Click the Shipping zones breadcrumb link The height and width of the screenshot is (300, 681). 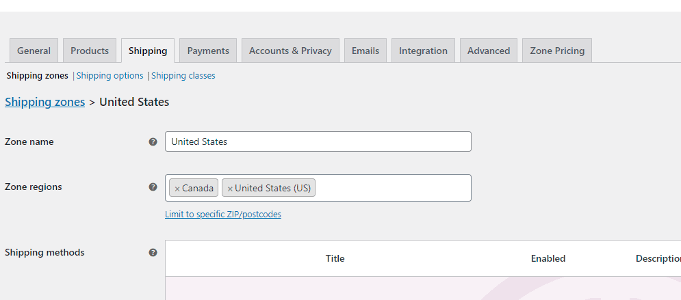tap(44, 103)
